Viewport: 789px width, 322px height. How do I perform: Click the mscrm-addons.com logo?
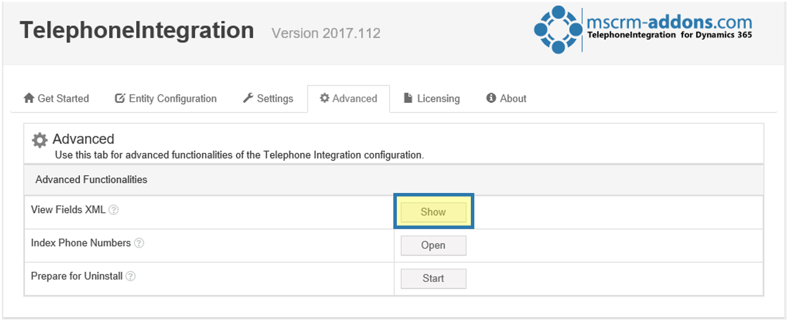pyautogui.click(x=643, y=30)
